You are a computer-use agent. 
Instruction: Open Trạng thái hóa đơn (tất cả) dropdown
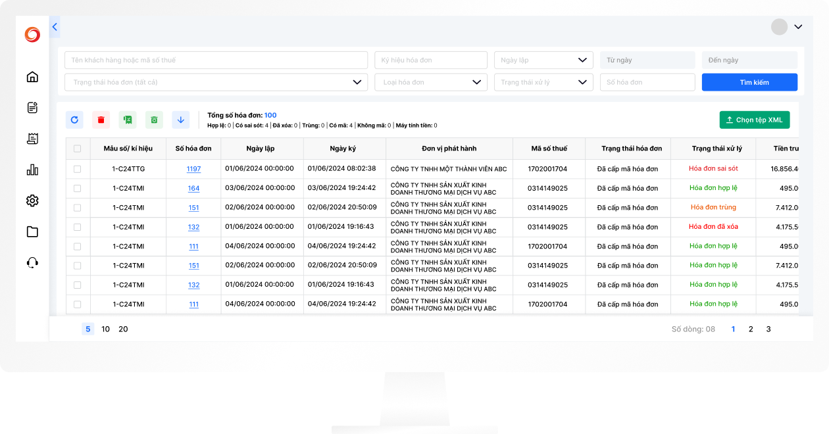[216, 82]
